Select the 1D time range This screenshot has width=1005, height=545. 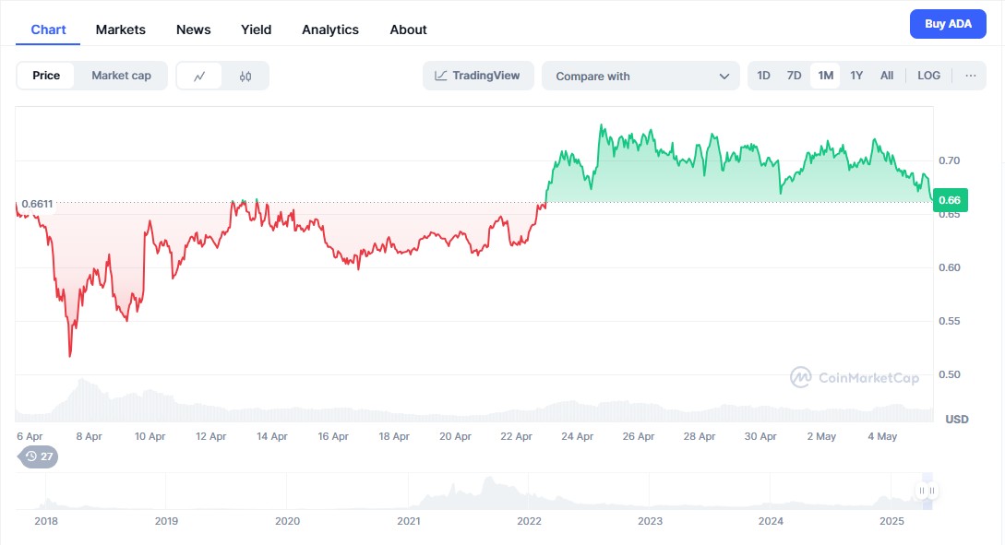763,76
